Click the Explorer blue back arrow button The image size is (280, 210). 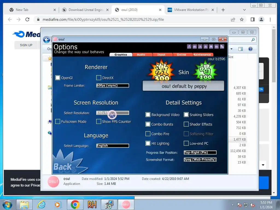pos(46,40)
